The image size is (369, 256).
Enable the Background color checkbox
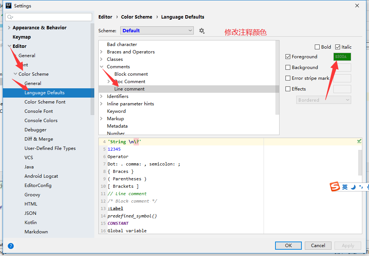pos(288,67)
